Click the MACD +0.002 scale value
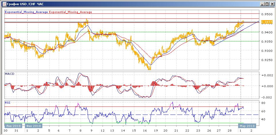Viewport: 276px width, 135px height. pos(266,75)
